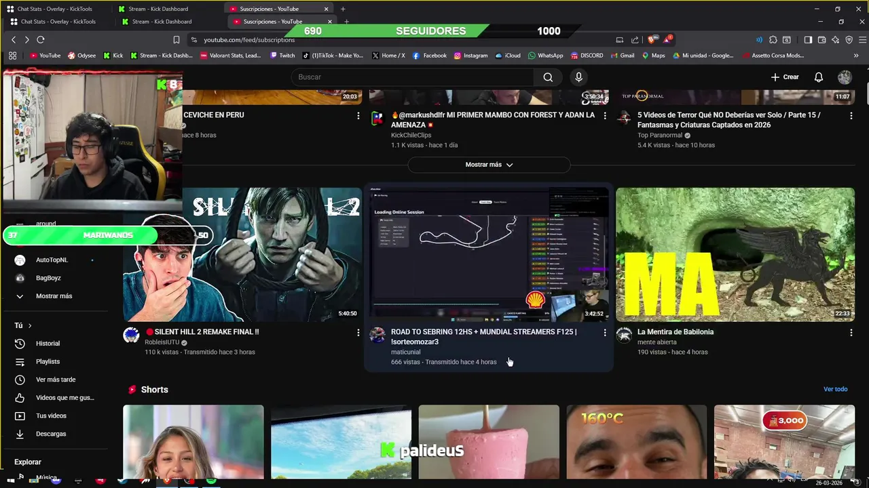Open the YouTube account avatar
The image size is (869, 488).
coord(845,77)
